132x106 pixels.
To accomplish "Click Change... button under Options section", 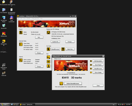I will (x=39, y=67).
